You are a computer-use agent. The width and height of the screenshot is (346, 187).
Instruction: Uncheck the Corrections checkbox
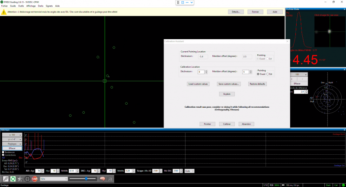pyautogui.click(x=3, y=155)
